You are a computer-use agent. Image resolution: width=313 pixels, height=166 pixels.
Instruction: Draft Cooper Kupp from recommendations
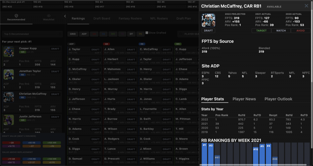pyautogui.click(x=55, y=49)
